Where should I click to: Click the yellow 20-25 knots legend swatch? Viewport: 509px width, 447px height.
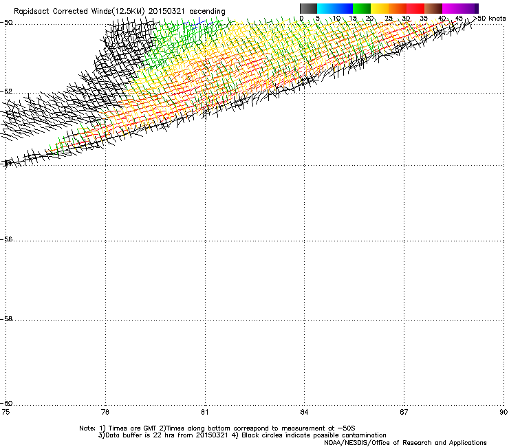(x=380, y=8)
